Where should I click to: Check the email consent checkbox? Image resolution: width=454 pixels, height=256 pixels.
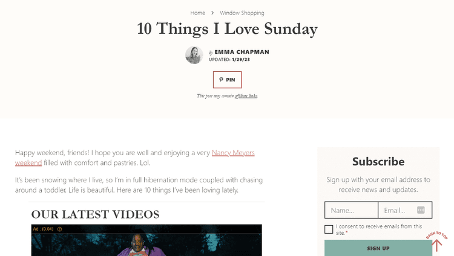329,229
